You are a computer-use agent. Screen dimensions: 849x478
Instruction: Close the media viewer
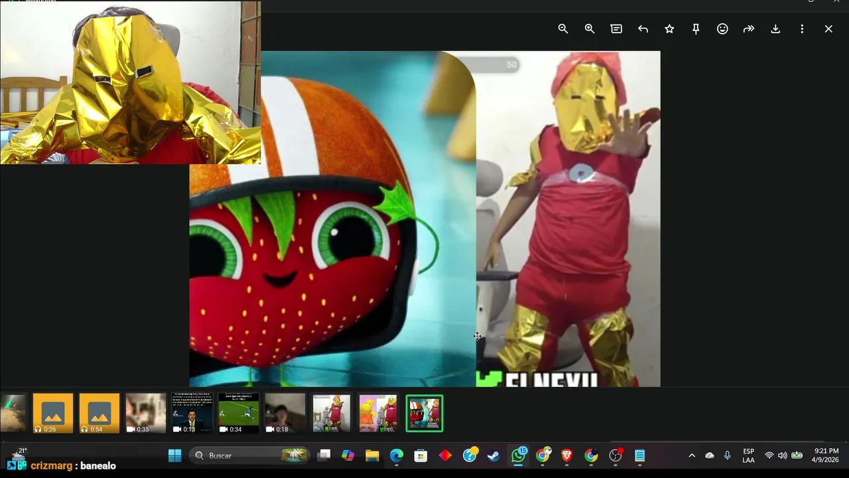[x=828, y=29]
